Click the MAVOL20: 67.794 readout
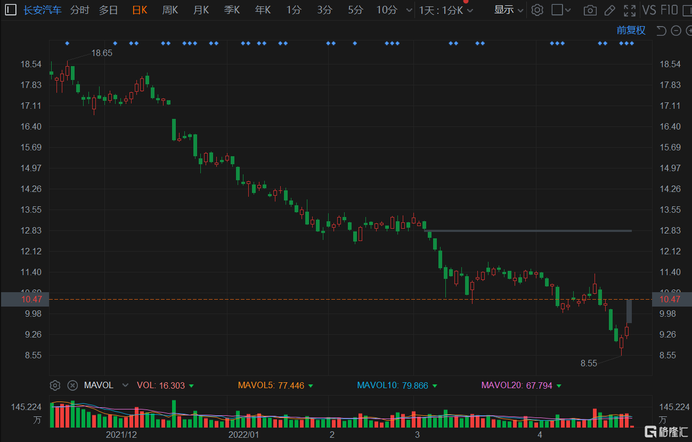 click(517, 385)
